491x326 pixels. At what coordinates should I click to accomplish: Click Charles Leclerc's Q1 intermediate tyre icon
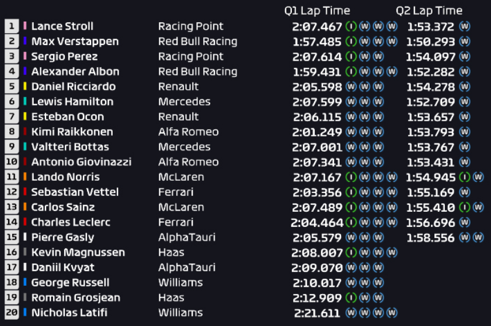coord(351,222)
